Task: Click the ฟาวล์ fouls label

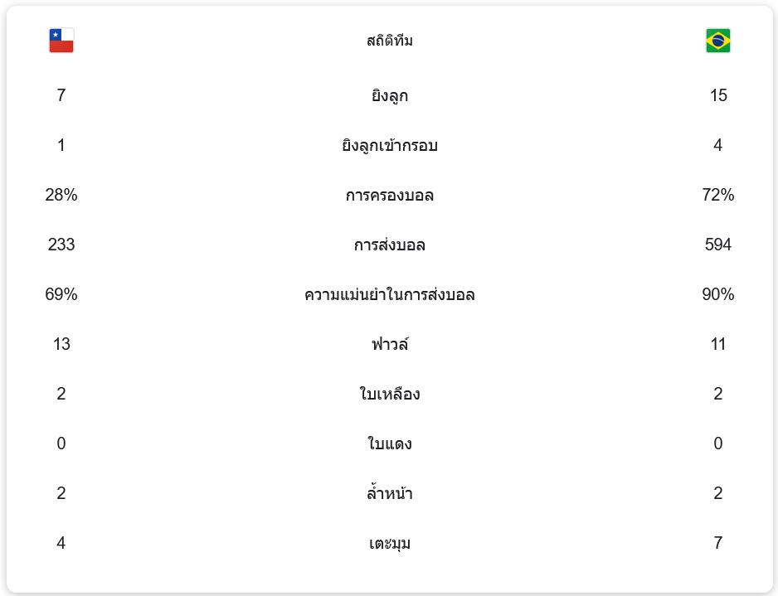Action: [x=389, y=345]
